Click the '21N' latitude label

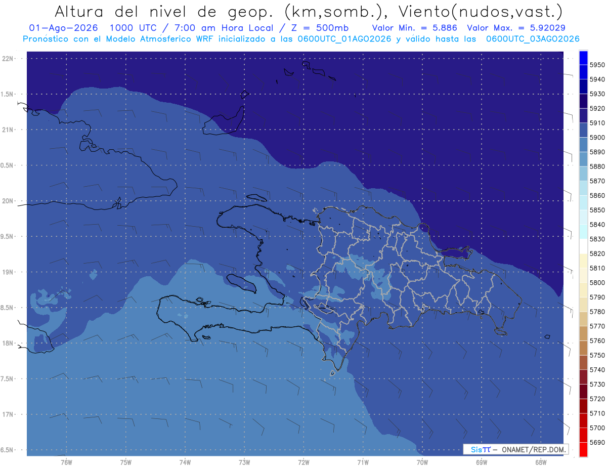(9, 130)
